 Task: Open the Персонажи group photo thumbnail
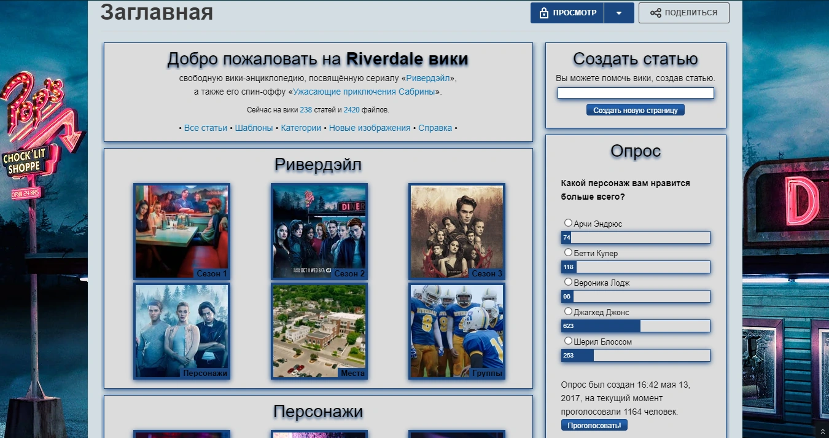point(182,331)
